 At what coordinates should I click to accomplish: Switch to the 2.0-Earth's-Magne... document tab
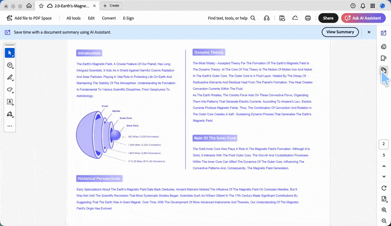67,6
